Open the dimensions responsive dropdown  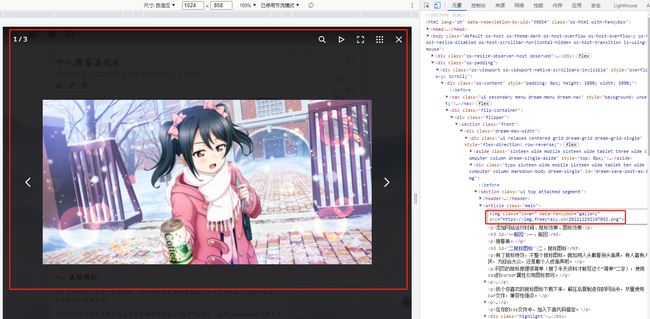click(159, 5)
